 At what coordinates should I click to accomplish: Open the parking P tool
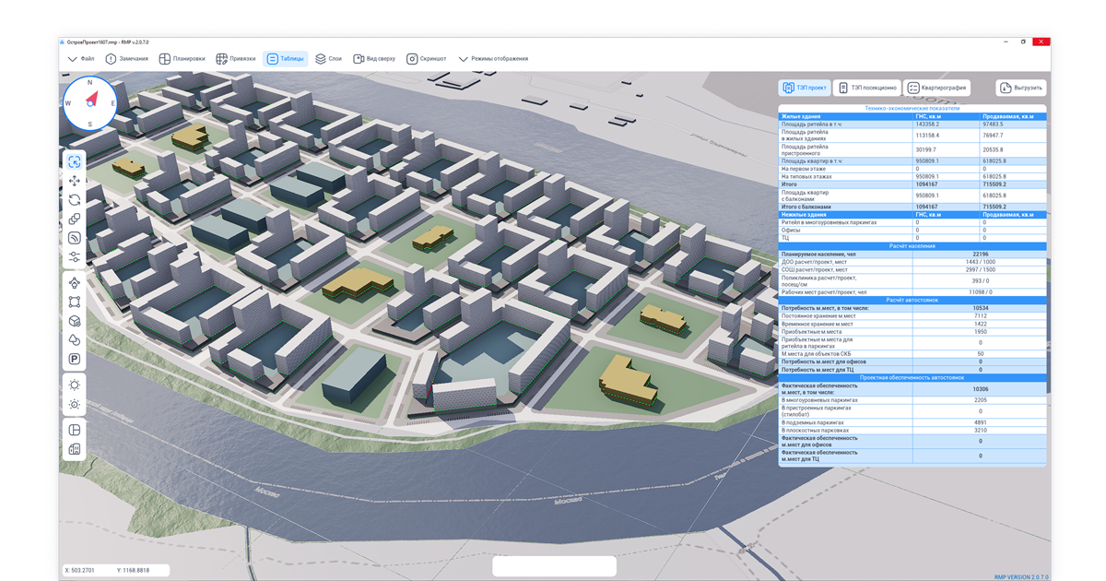tap(75, 359)
